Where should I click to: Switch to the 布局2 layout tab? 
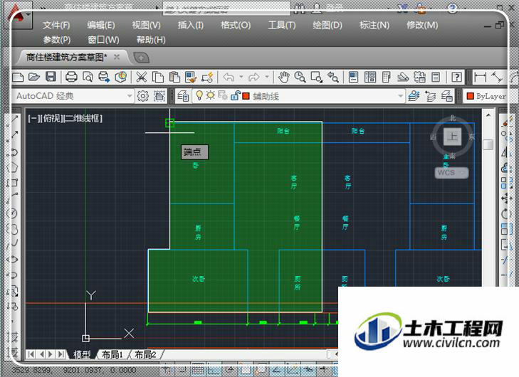point(145,355)
